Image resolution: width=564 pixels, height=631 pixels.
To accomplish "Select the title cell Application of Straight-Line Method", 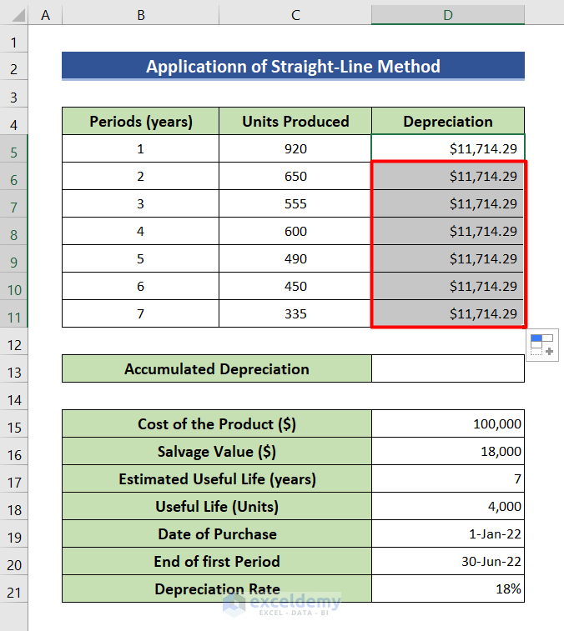I will click(293, 67).
